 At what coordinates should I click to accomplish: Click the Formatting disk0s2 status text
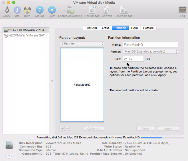[88, 137]
